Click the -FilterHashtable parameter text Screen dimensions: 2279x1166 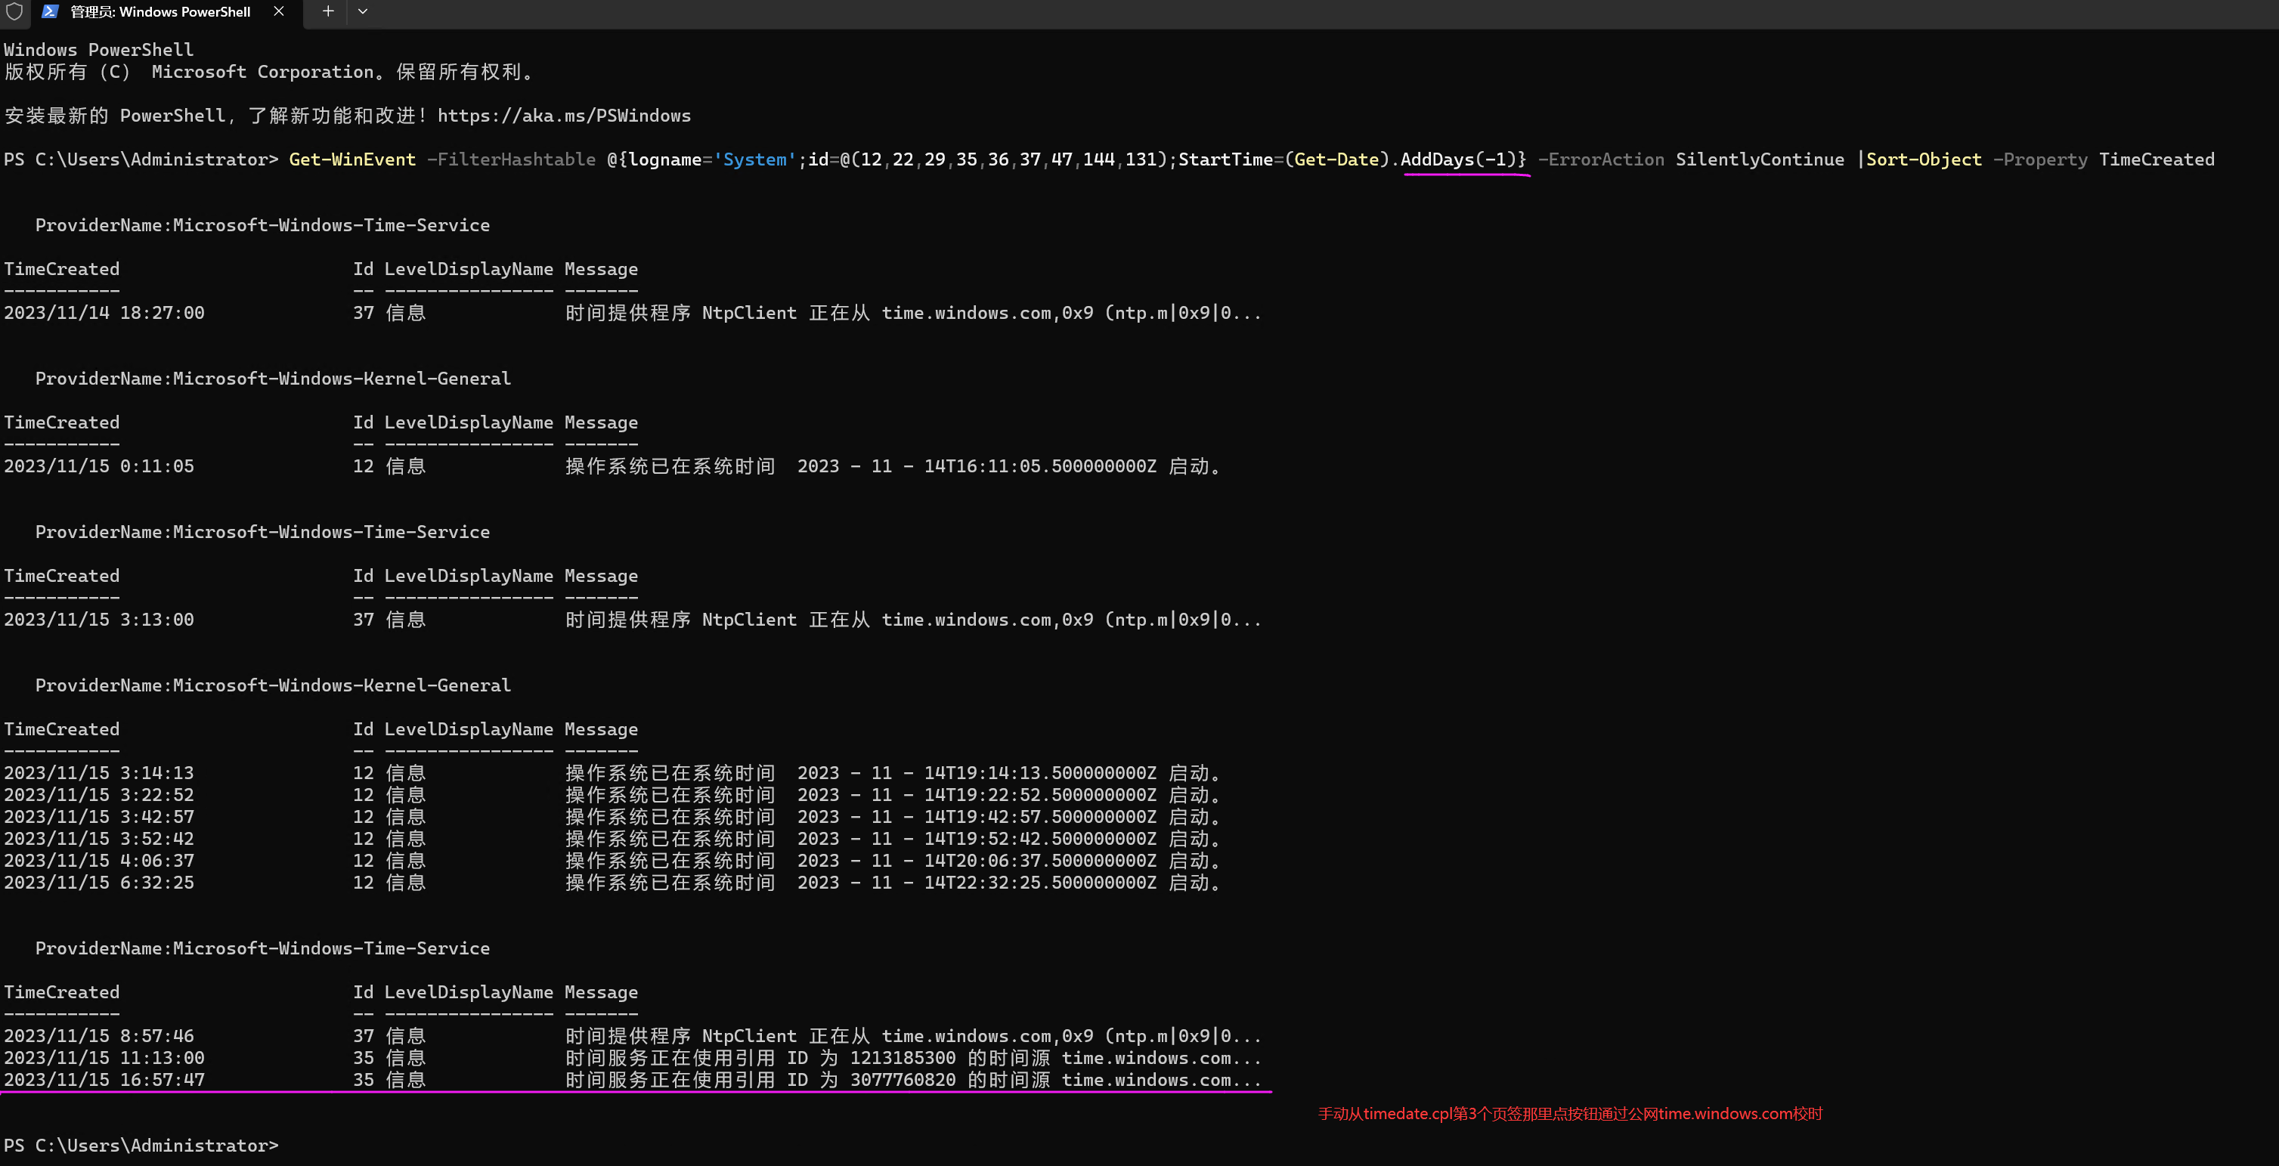[512, 159]
